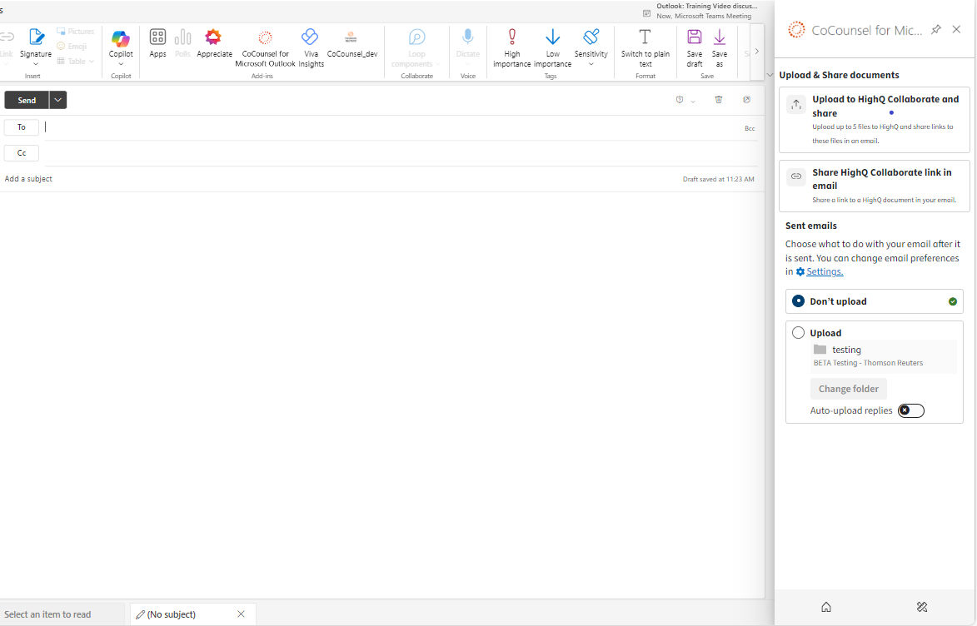Open Viva Insights add-in
Screen dimensions: 977x626
(311, 48)
